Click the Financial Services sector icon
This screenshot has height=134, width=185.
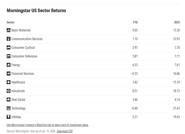coord(8,74)
